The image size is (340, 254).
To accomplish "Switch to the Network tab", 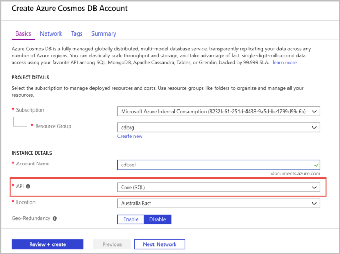I will [51, 33].
